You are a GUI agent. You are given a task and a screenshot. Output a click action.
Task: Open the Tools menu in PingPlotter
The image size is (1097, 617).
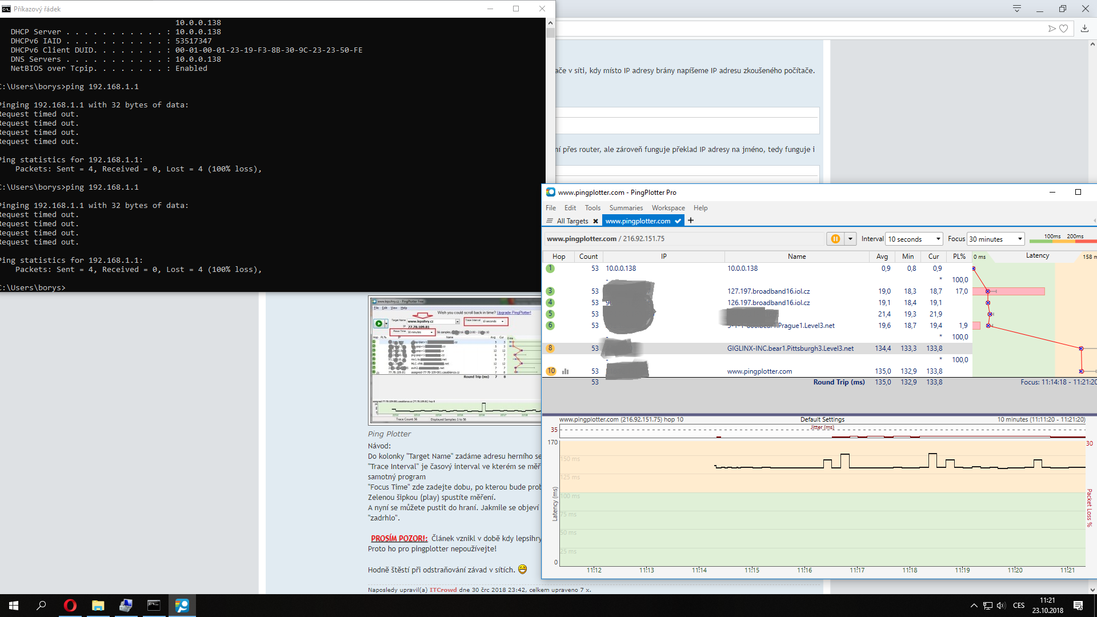tap(592, 208)
